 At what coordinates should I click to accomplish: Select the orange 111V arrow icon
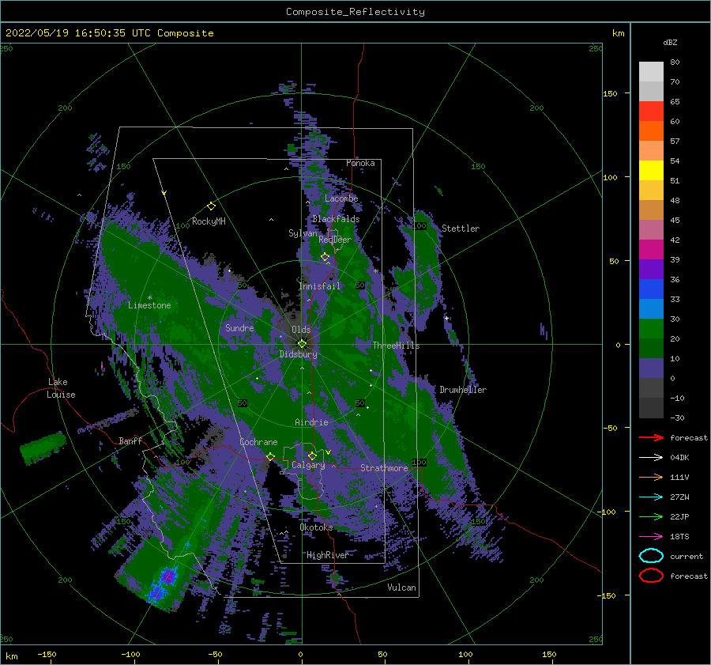tap(651, 477)
